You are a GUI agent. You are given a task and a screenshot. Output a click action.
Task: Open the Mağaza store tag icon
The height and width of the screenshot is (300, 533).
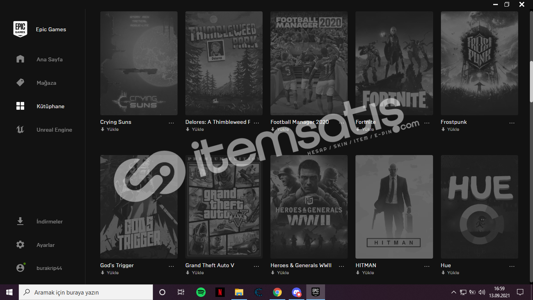click(20, 82)
